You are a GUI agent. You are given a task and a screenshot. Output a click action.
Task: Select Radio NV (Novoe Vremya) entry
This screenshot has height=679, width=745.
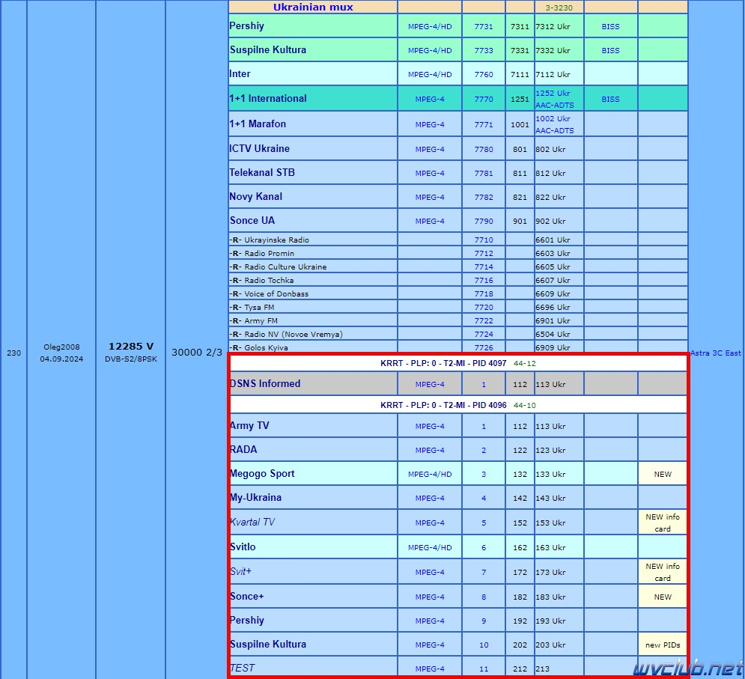coord(286,334)
